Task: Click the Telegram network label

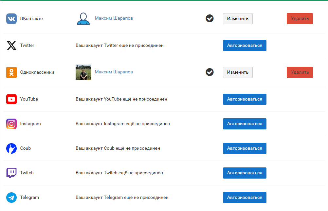Action: [29, 198]
